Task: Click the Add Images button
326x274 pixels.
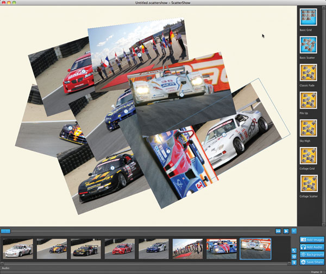Action: click(312, 240)
